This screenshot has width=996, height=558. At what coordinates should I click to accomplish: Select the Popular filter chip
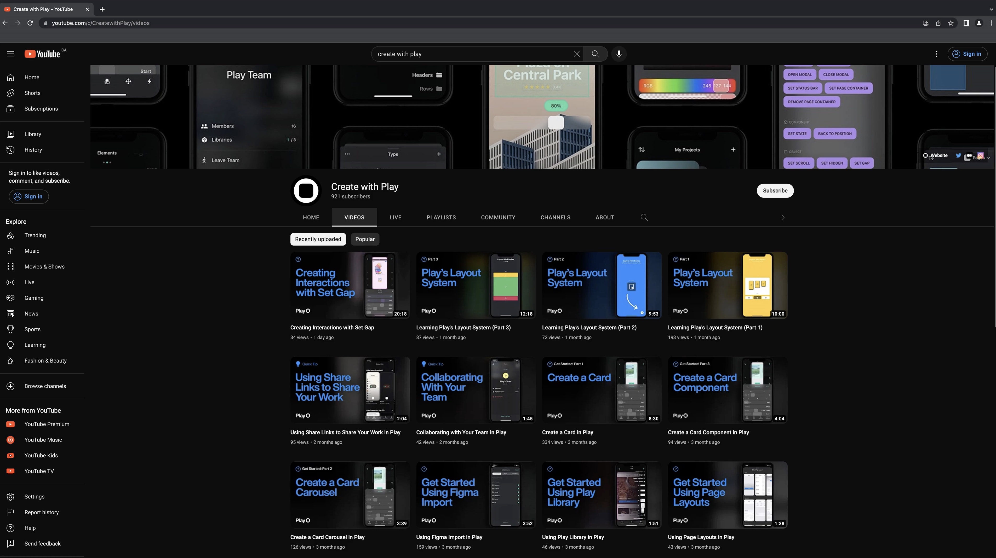click(365, 239)
